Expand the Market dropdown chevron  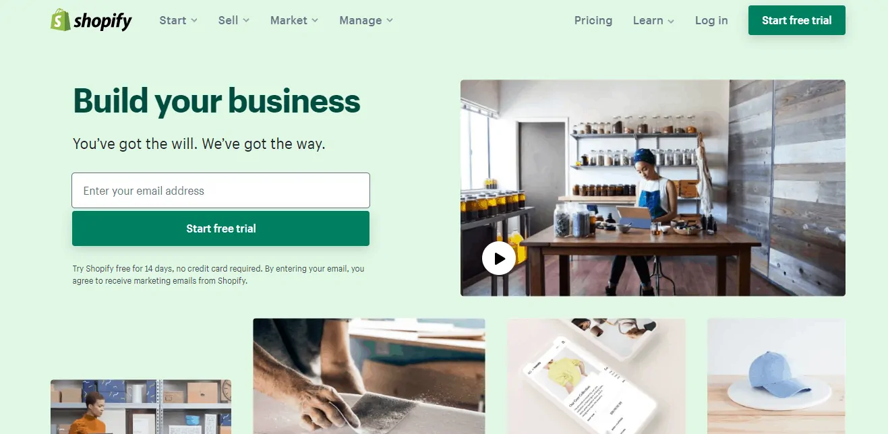[x=316, y=21]
